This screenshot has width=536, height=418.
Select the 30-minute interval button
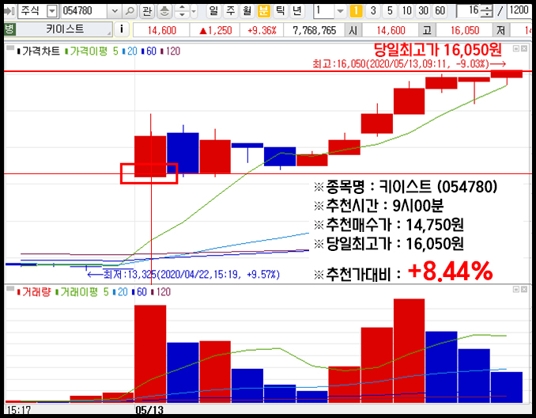click(x=423, y=11)
